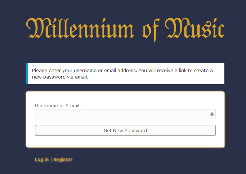This screenshot has width=246, height=174.
Task: Click the "Please enter your username" text
Action: (65, 70)
